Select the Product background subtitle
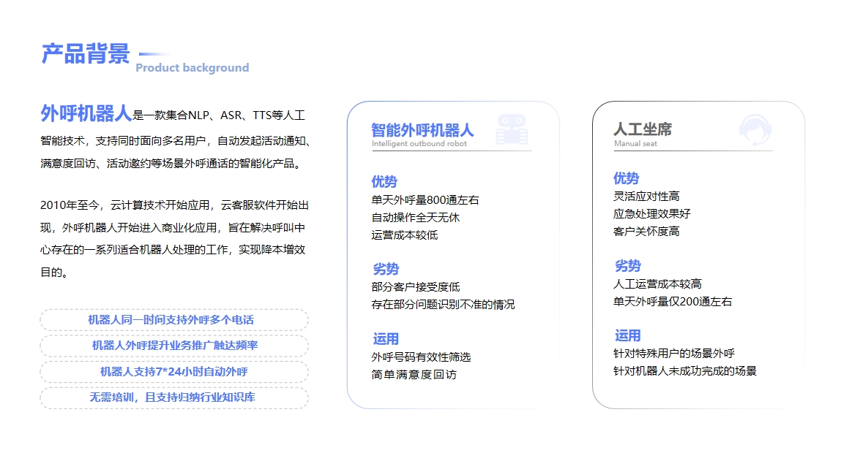Screen dimensions: 860x472 pos(192,67)
